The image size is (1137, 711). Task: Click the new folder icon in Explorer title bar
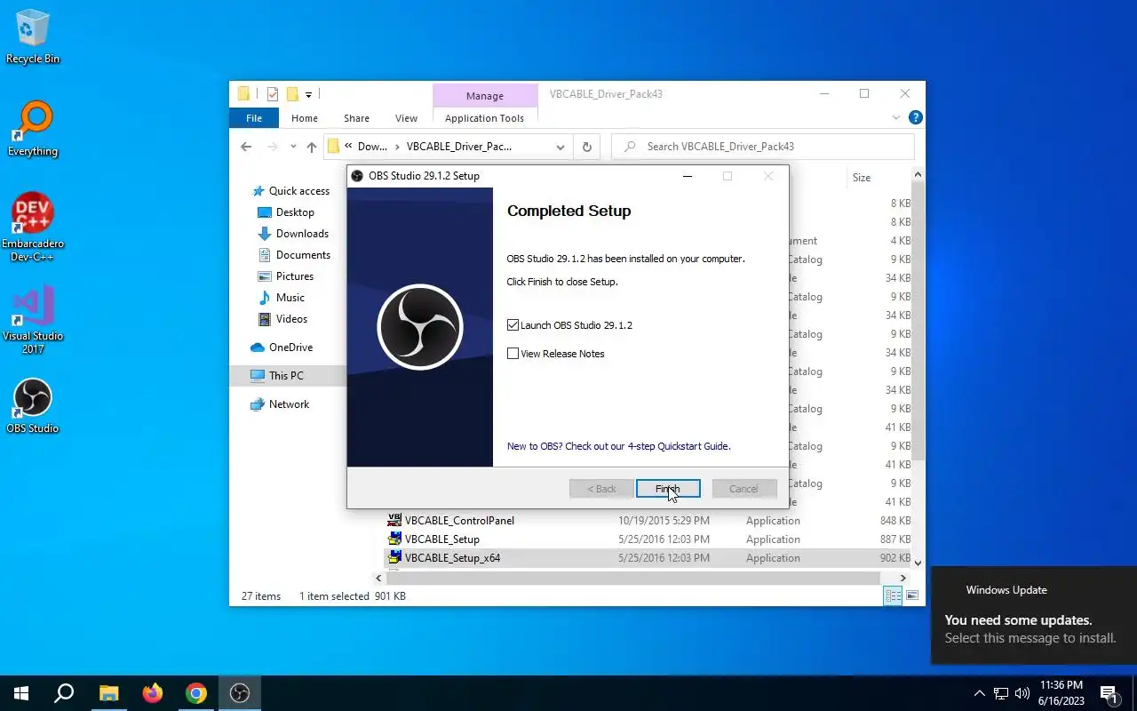291,94
